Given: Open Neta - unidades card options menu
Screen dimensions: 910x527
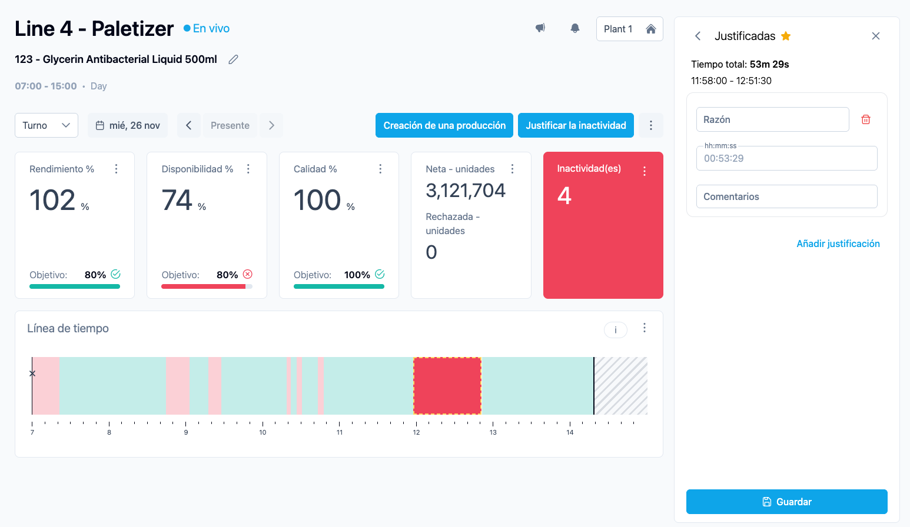Looking at the screenshot, I should pos(512,169).
